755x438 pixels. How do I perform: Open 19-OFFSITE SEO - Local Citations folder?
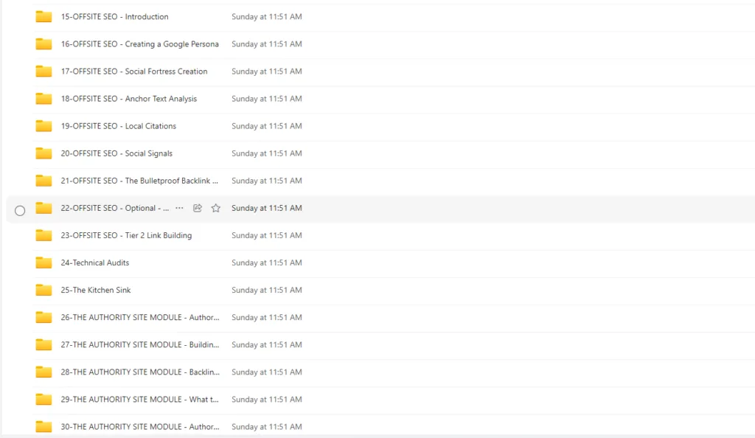pos(118,126)
